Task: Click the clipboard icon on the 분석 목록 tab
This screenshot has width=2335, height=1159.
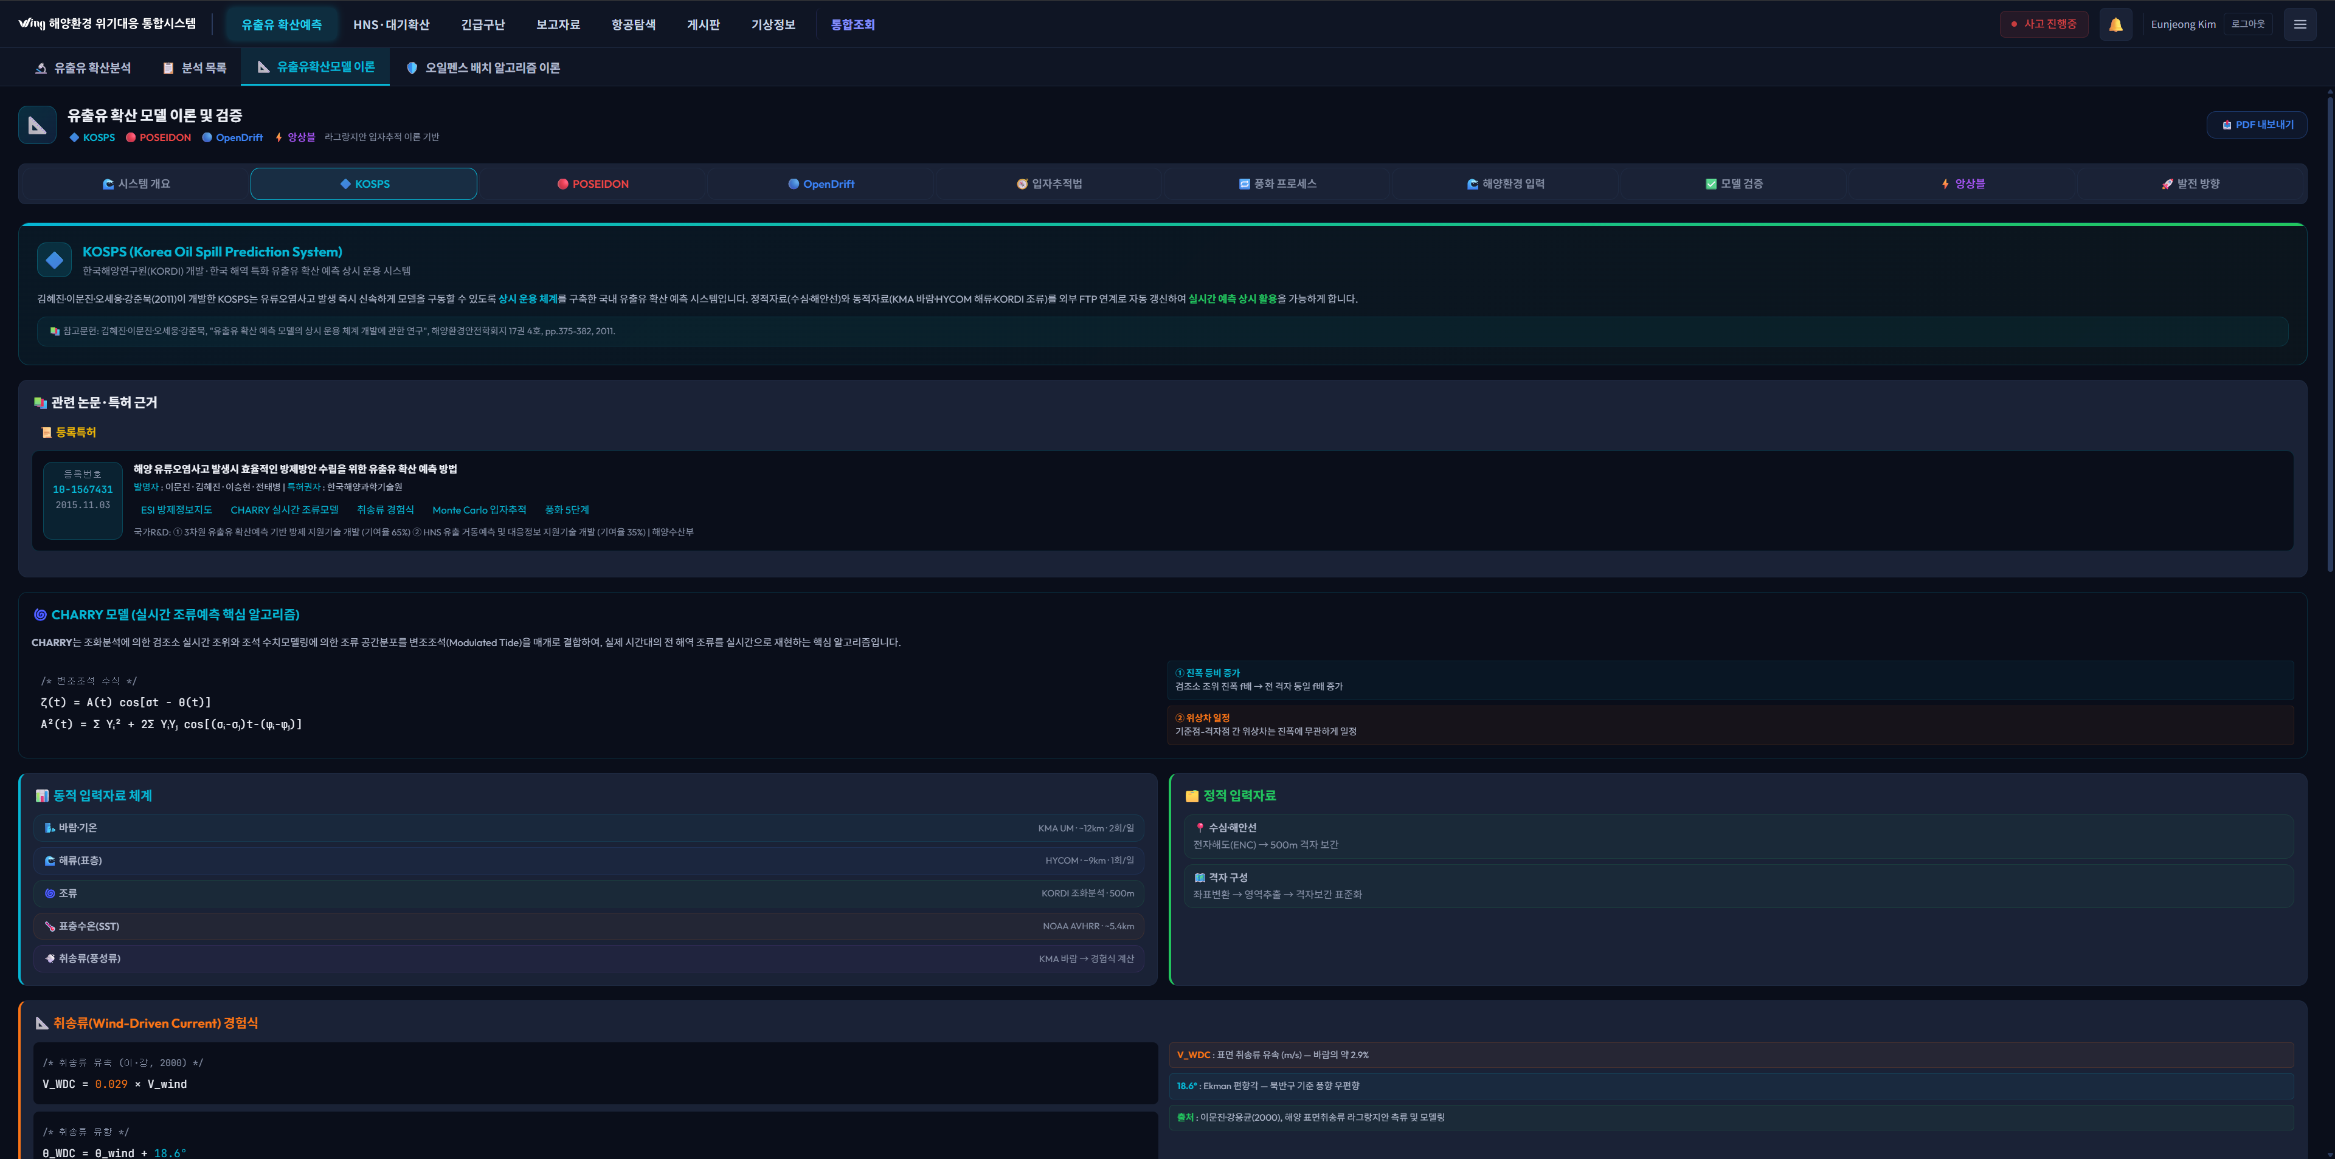Action: point(168,68)
